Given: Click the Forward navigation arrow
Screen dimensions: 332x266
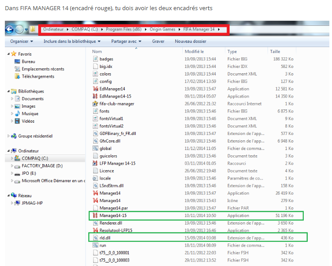Looking at the screenshot, I should tap(19, 30).
